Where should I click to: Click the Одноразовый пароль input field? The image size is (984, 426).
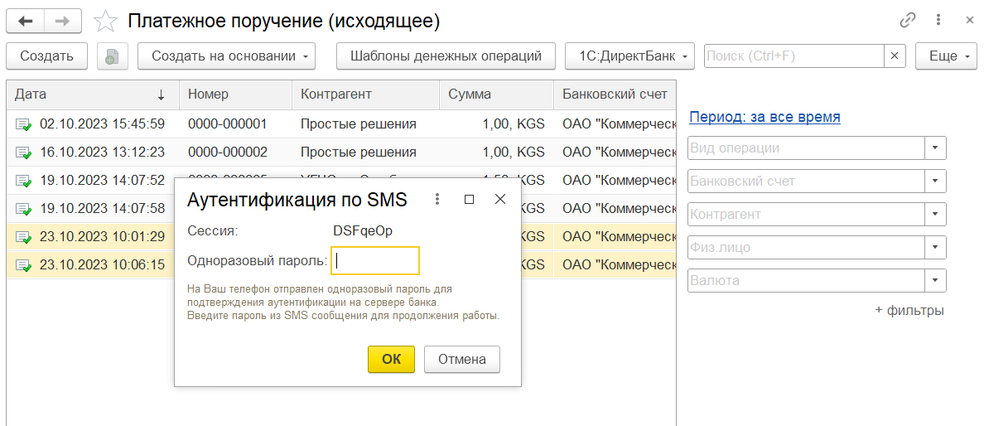pyautogui.click(x=375, y=260)
